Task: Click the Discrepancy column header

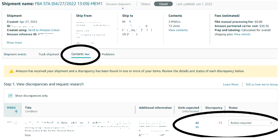Action: 214,108
